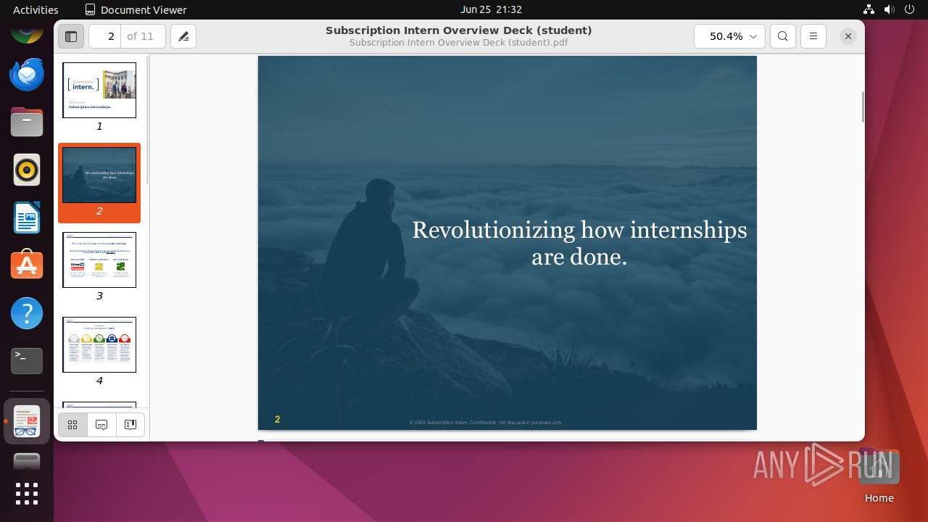Open the power menu icon

(909, 9)
